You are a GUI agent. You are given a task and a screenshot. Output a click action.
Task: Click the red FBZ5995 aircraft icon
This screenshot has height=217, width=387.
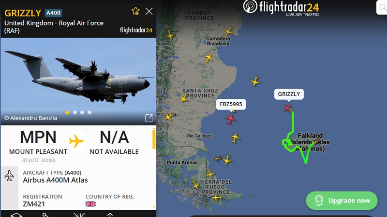click(230, 119)
